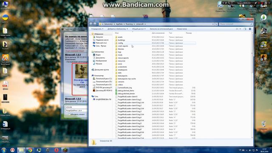Click the Counter-Strike ad thumbnail in launcher

(81, 71)
